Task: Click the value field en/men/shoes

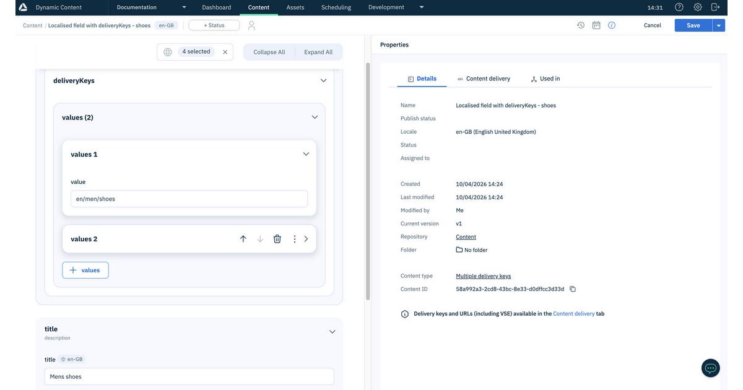Action: (189, 199)
